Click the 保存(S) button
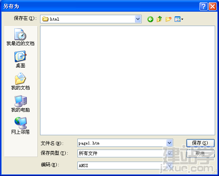 (200, 143)
